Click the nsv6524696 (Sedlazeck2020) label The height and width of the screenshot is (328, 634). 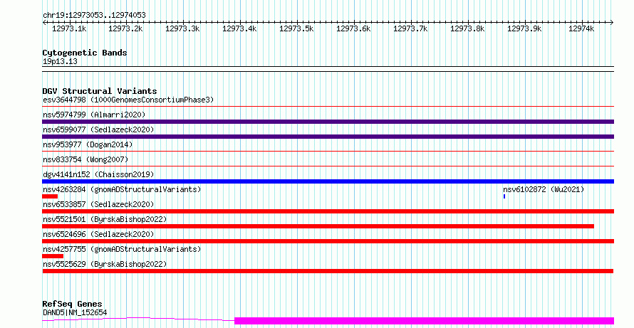click(98, 234)
